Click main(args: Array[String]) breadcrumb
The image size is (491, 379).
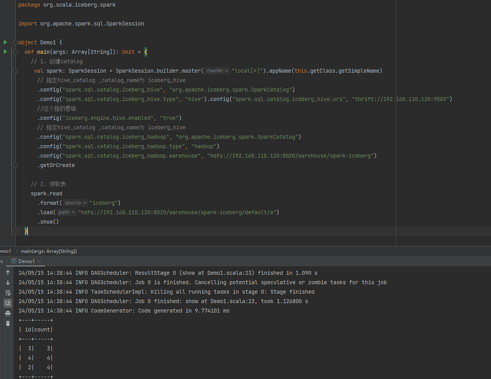(x=48, y=251)
